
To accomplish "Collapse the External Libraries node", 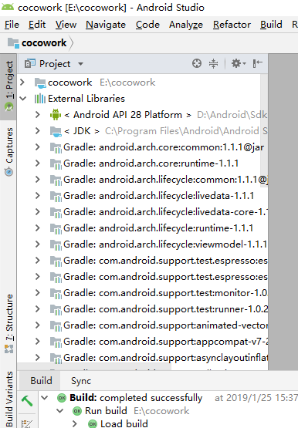I will 23,99.
